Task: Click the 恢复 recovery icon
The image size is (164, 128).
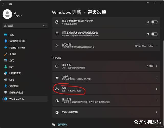Action: click(57, 89)
